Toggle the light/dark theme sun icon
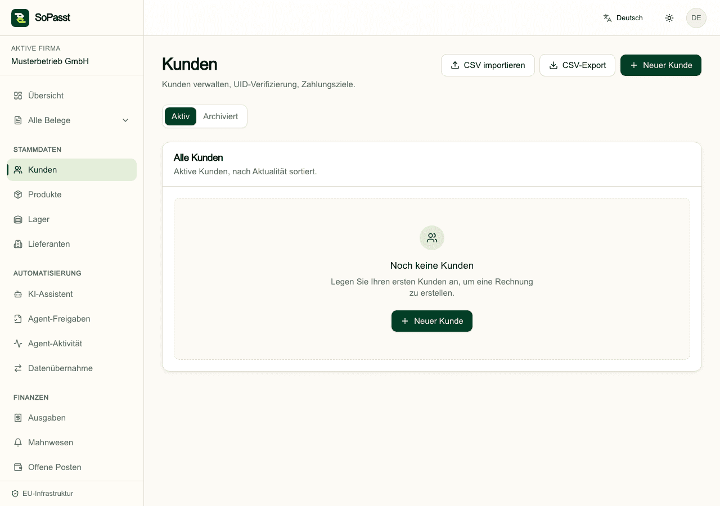720x506 pixels. (669, 18)
